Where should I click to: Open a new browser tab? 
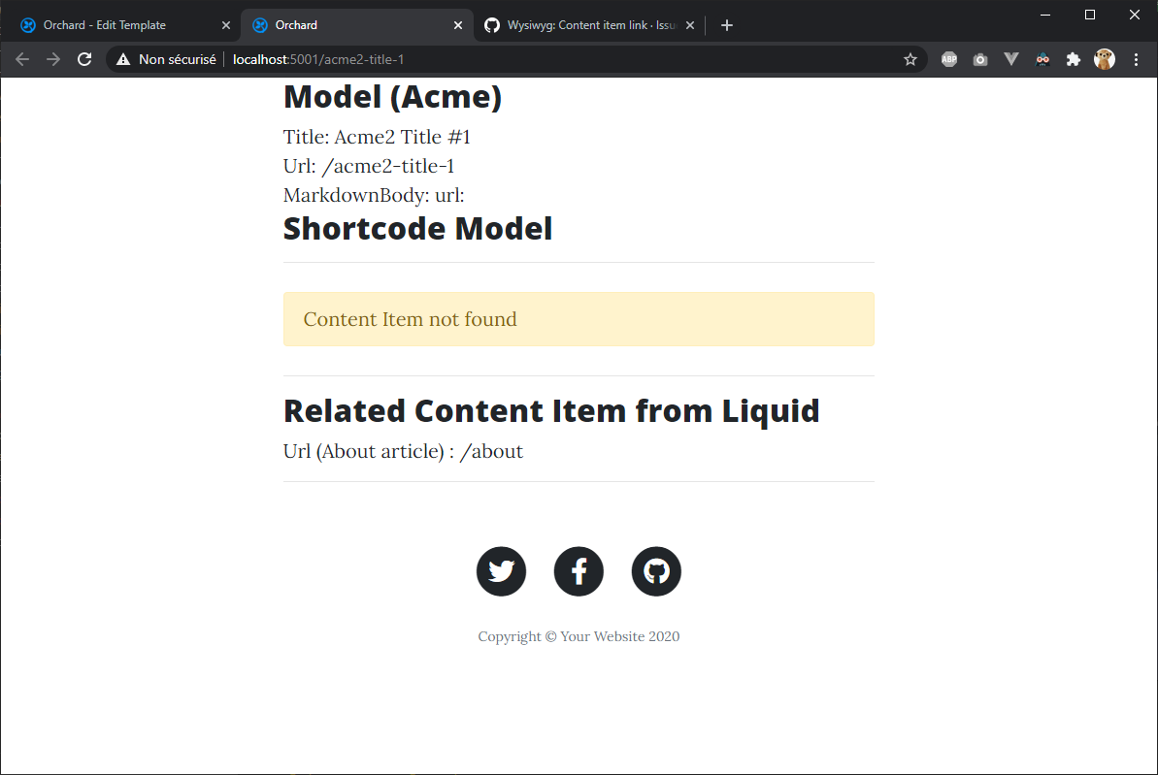tap(727, 24)
